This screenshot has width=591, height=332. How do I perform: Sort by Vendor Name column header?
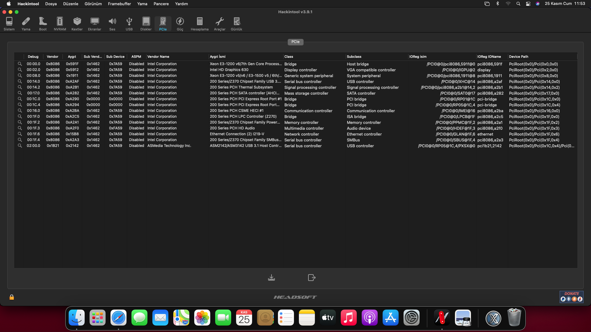[158, 57]
